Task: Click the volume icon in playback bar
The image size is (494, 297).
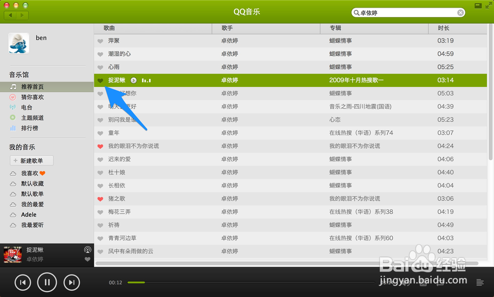Action: [407, 283]
